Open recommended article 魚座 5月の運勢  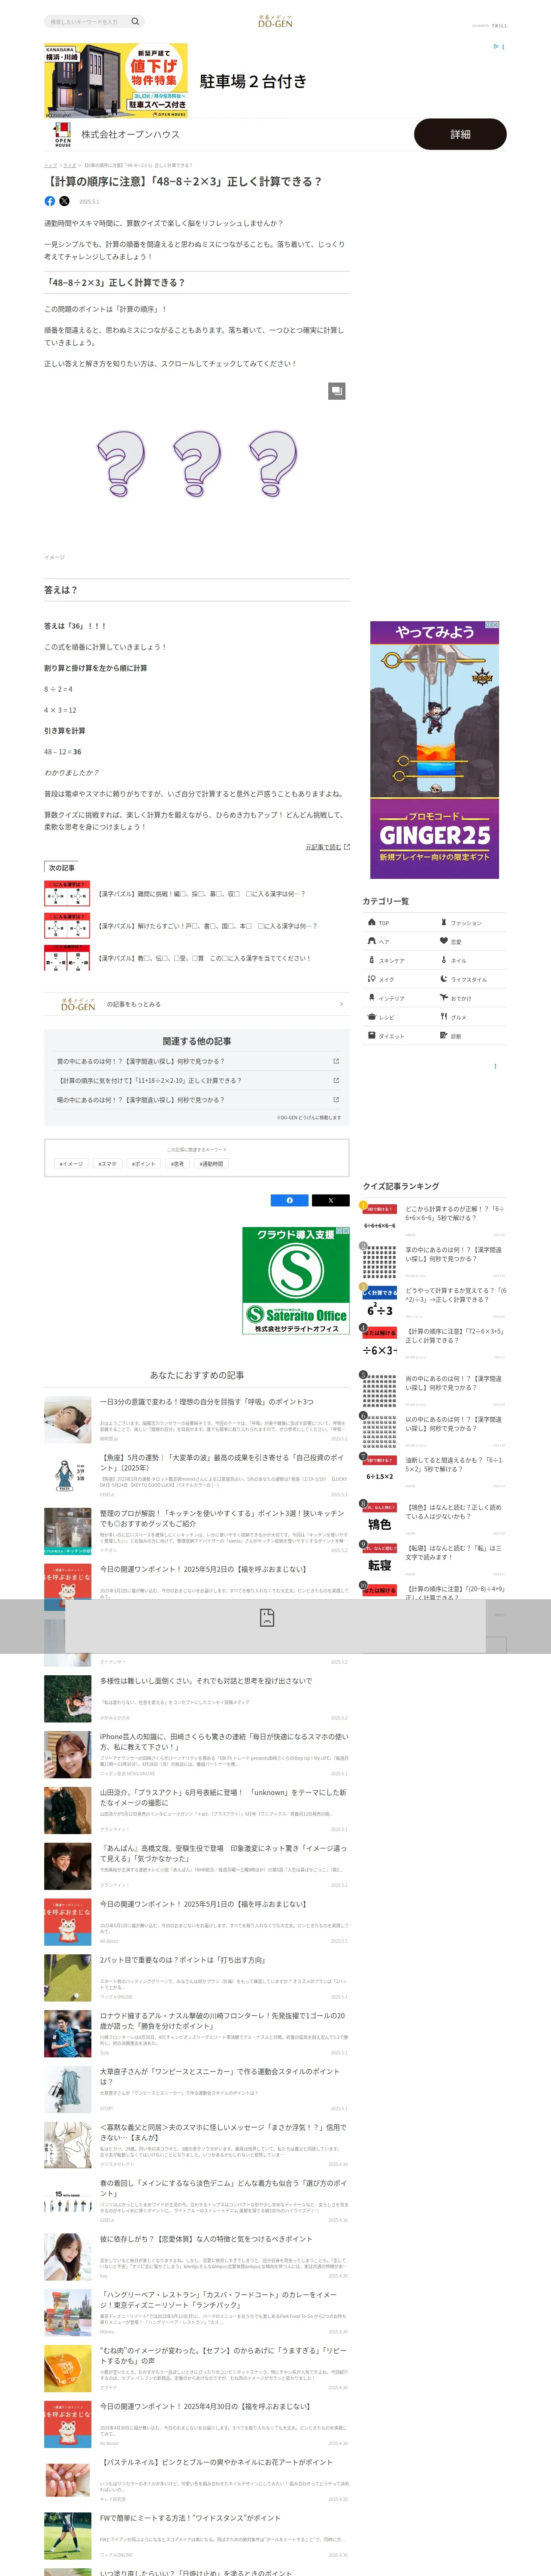pyautogui.click(x=197, y=1475)
